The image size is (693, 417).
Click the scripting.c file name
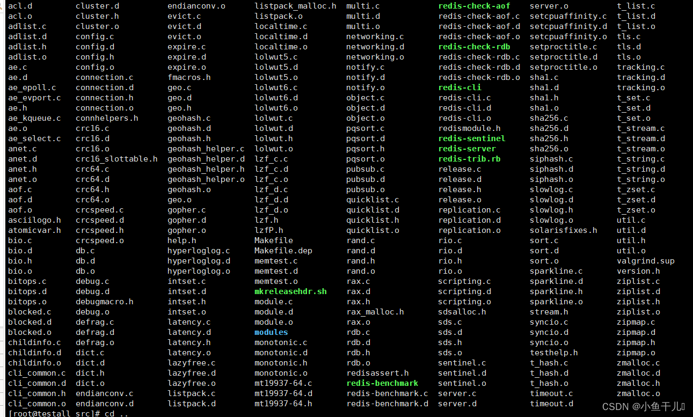[464, 281]
